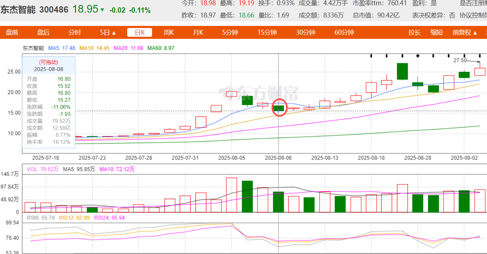Click the stock name 东杰智能 300486 in the header
Viewport: 487px width, 254px height.
coord(34,9)
